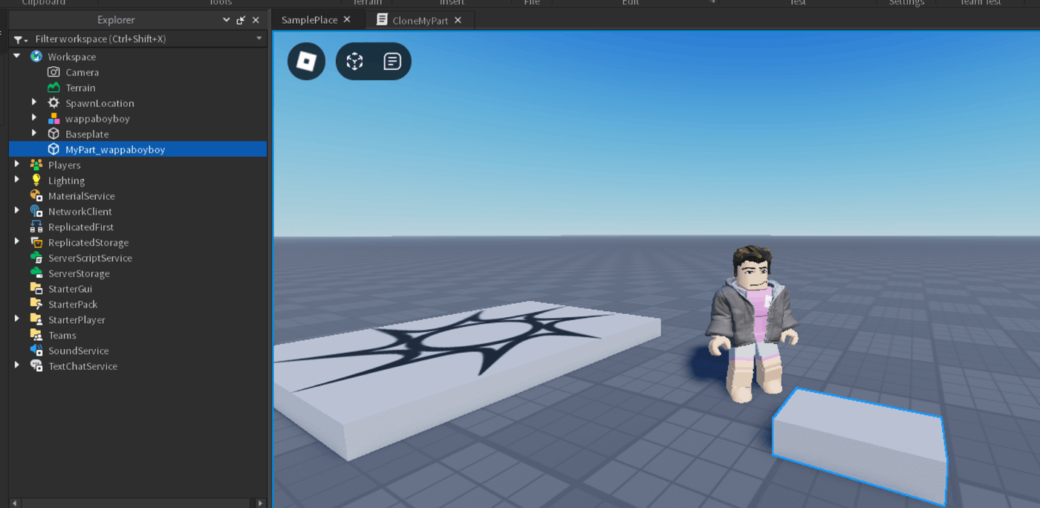Screen dimensions: 1040x508
Task: Click the SpawnLocation gear icon
Action: (x=53, y=103)
